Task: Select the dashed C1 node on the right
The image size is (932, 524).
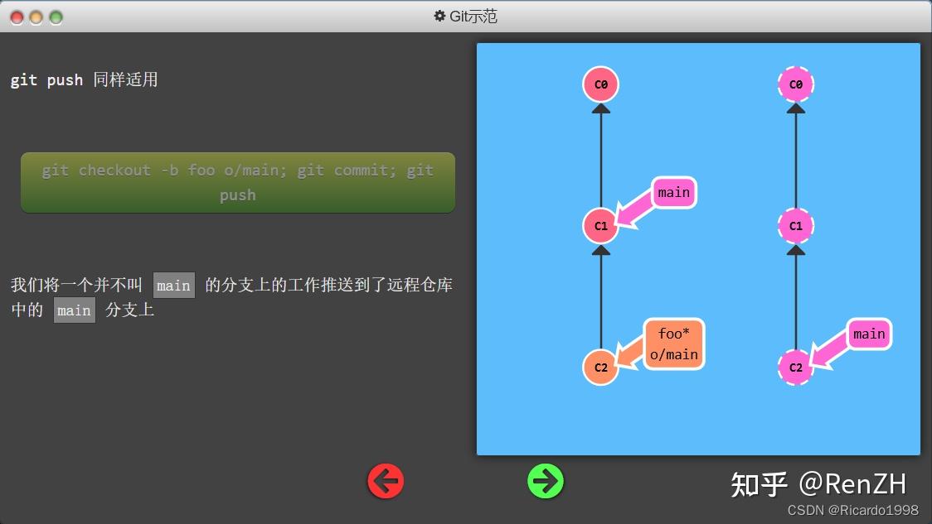Action: [795, 225]
